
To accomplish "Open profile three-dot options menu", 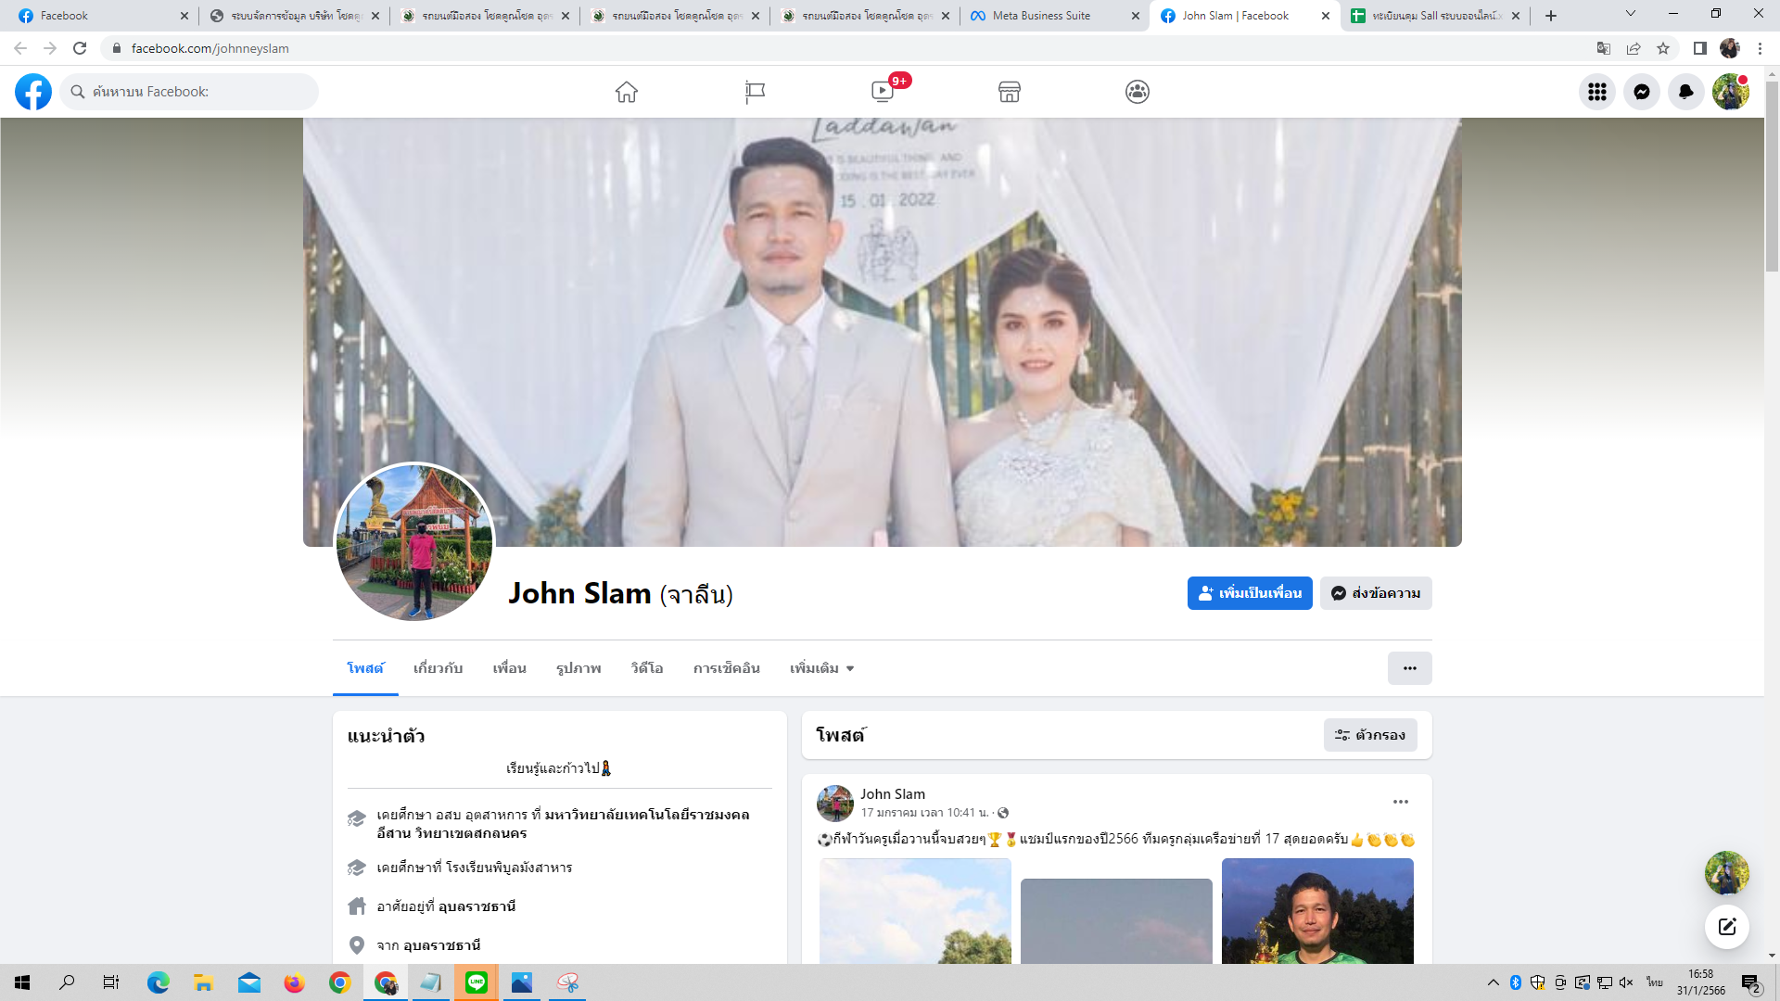I will 1409,668.
